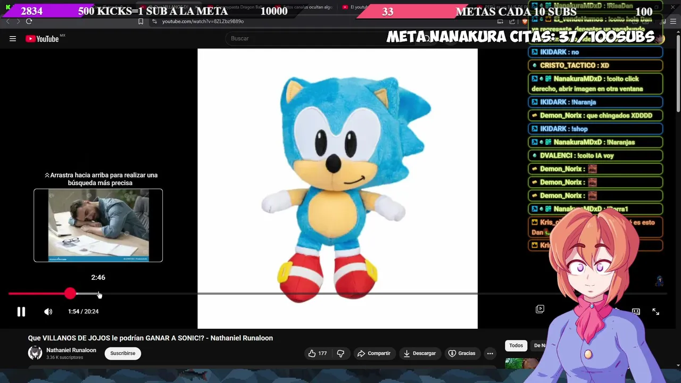Click chat message 'Demon_Norix : que chingados XDDDD'
The image size is (681, 383).
(595, 115)
